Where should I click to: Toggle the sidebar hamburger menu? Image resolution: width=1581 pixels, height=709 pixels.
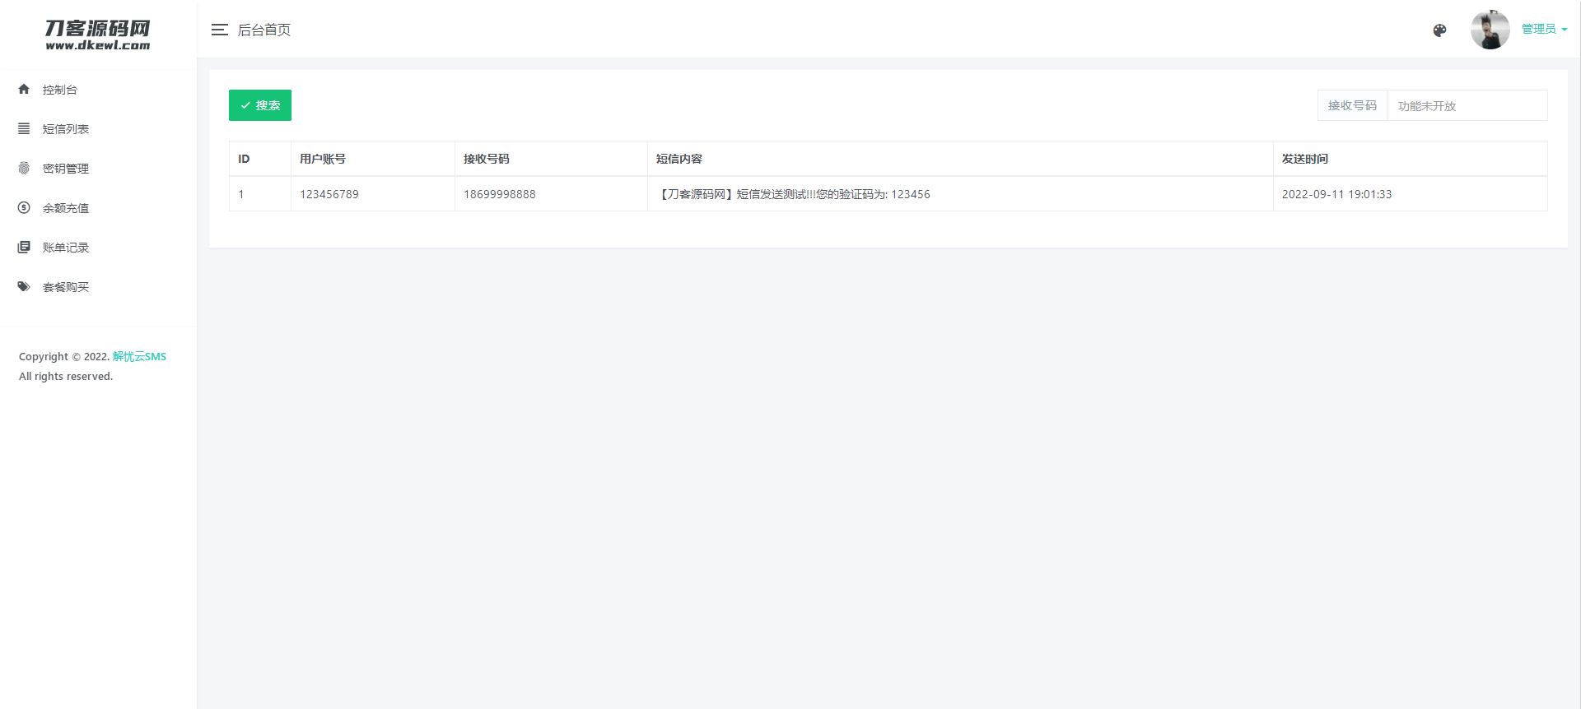[x=219, y=30]
